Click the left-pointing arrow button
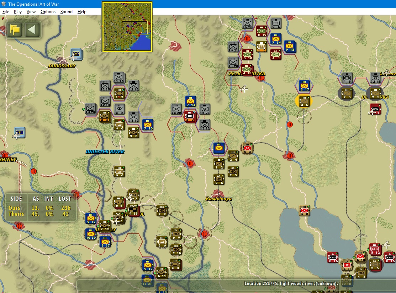The image size is (396, 293). point(32,29)
